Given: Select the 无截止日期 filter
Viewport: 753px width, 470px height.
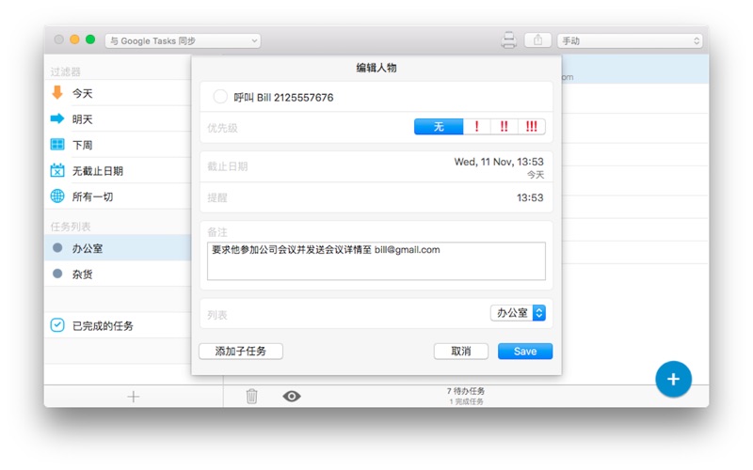Looking at the screenshot, I should pyautogui.click(x=118, y=170).
